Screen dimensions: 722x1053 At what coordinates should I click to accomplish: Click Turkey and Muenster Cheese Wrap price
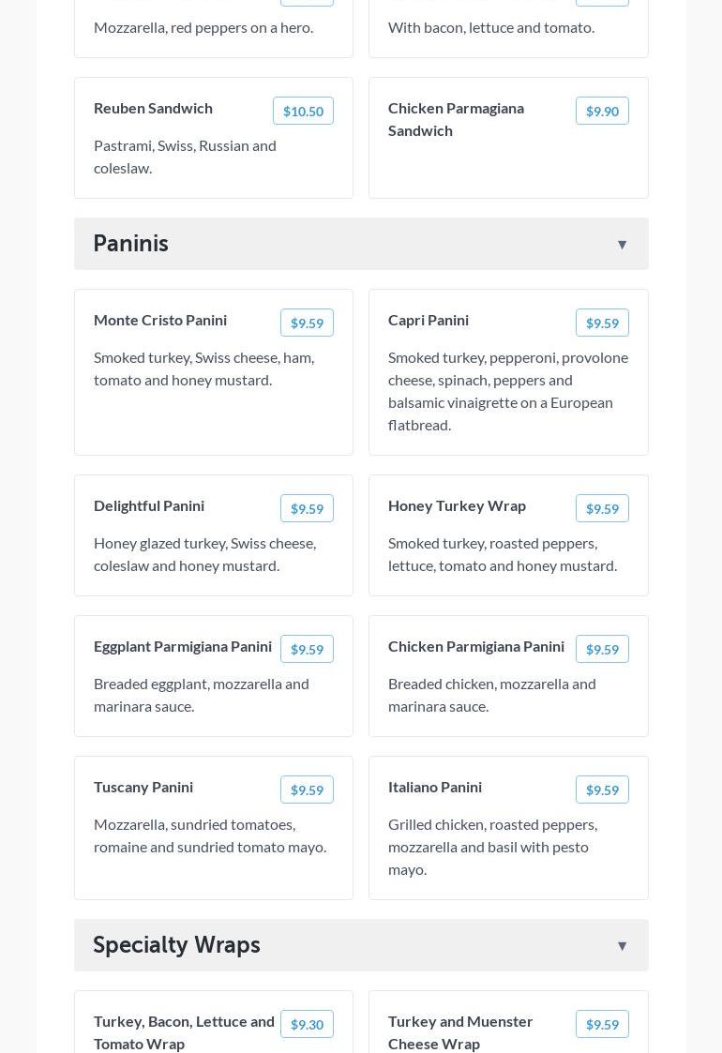[602, 1024]
